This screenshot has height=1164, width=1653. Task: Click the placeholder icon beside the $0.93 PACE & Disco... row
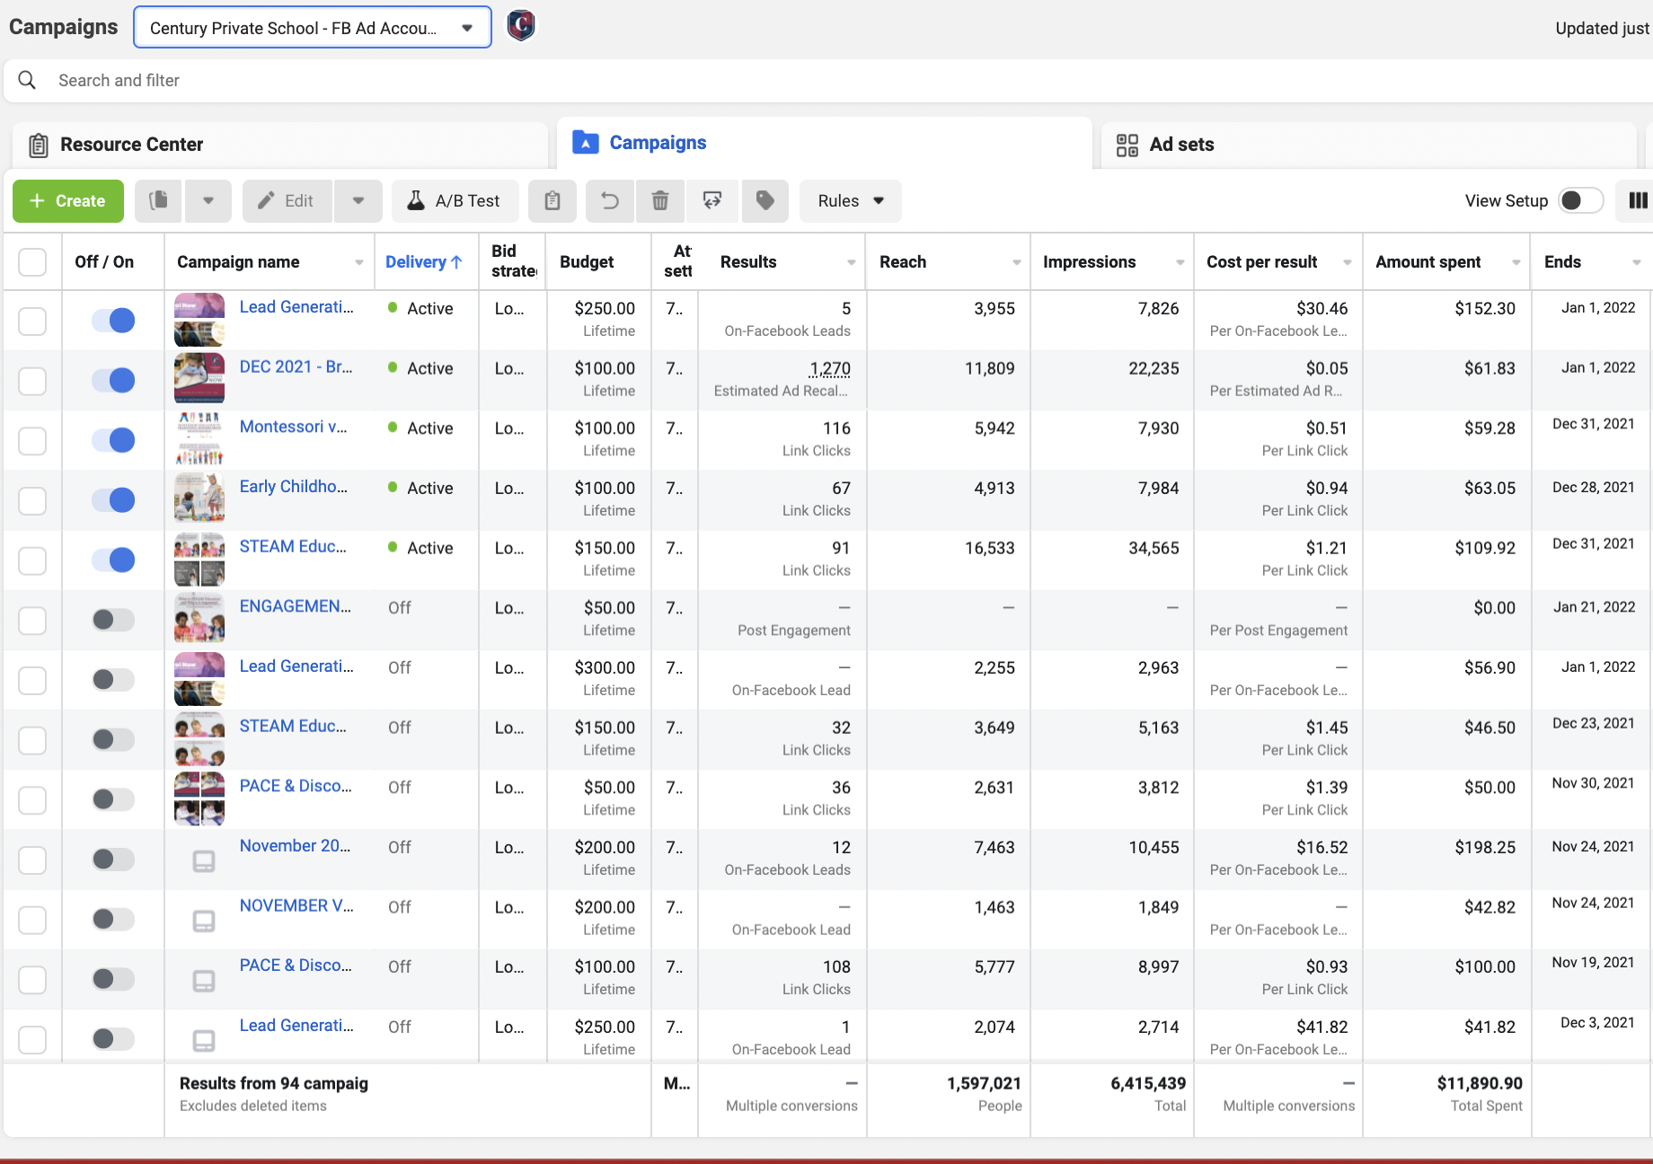[204, 981]
